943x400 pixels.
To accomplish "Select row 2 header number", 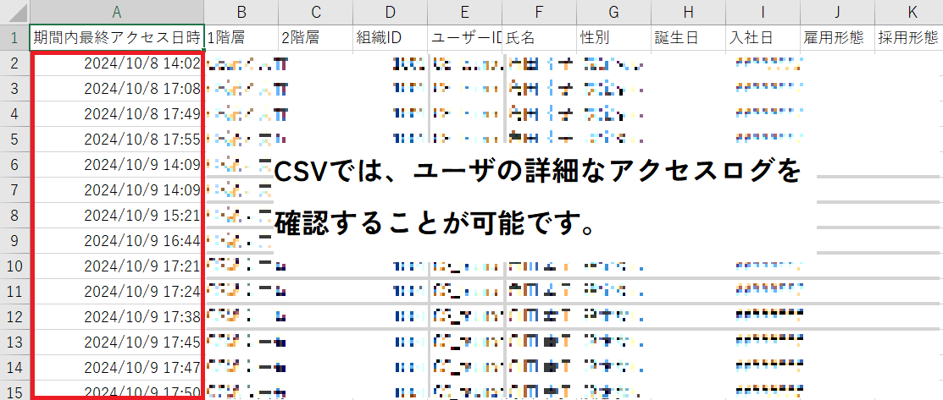I will (x=14, y=63).
